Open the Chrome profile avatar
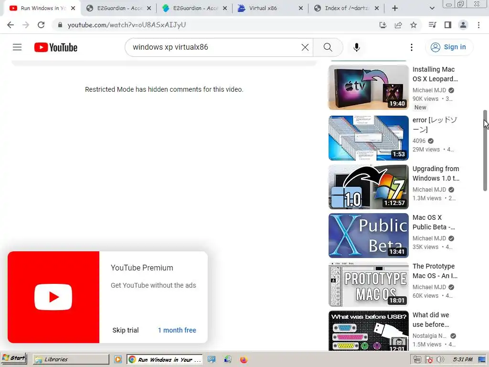489x367 pixels. (463, 25)
